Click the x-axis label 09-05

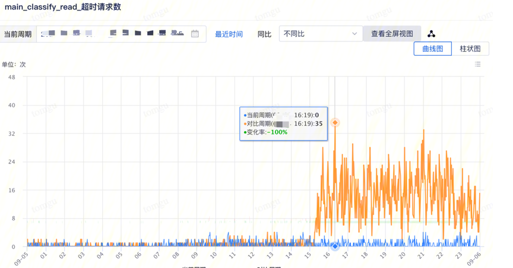[x=21, y=258]
